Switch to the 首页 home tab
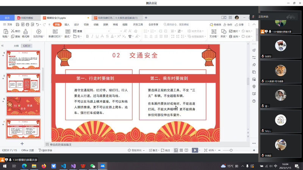Screen dimensions: 303x170 7,18
